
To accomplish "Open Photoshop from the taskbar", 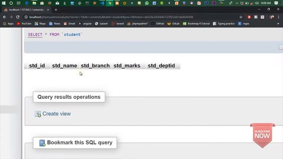I will [207, 3].
